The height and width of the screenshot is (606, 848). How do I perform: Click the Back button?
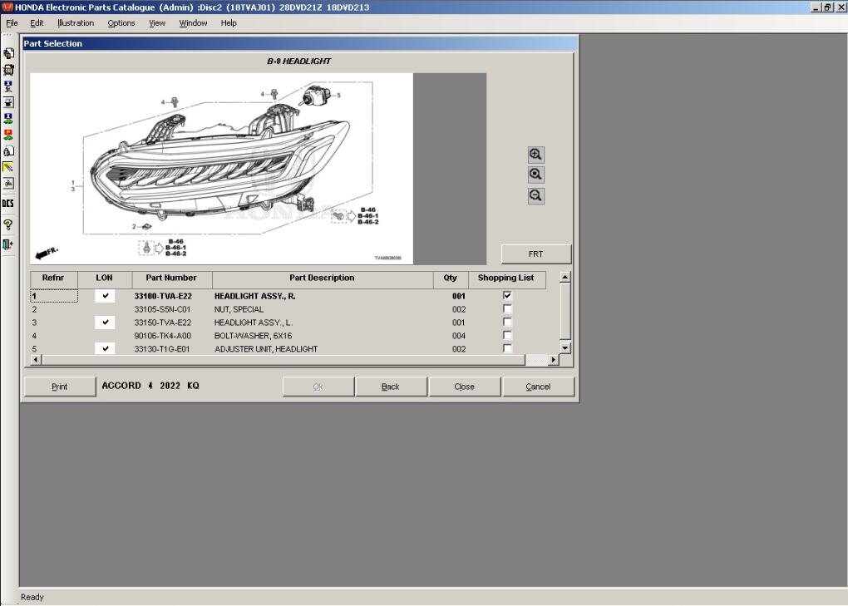[x=391, y=387]
